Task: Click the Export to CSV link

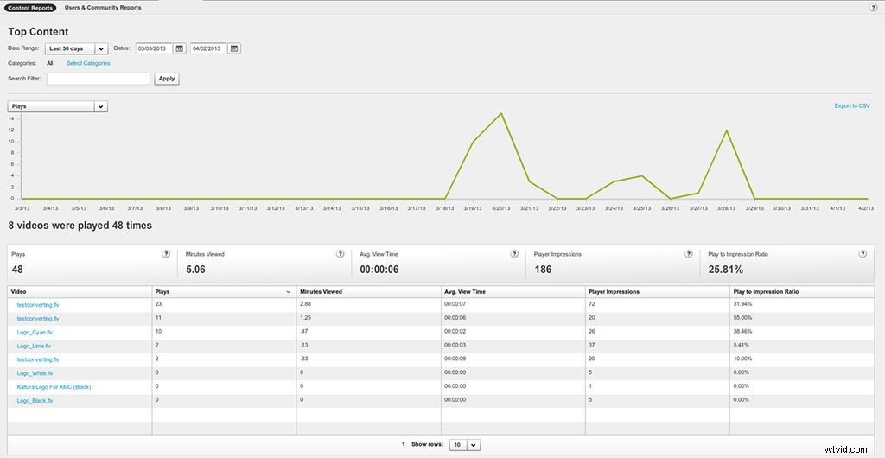Action: pyautogui.click(x=851, y=105)
